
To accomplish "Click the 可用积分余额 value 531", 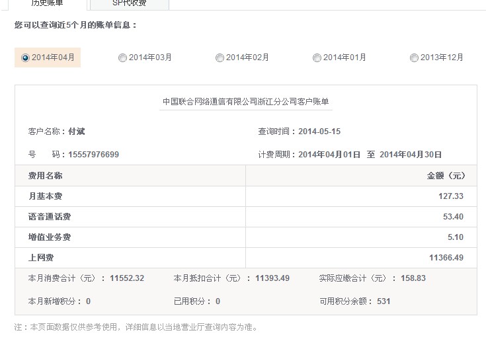I will [384, 301].
